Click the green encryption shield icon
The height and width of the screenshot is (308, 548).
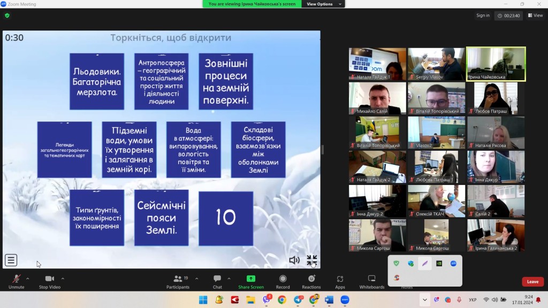tap(7, 16)
